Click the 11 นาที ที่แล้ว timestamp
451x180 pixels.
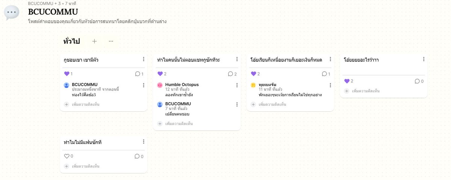271,89
